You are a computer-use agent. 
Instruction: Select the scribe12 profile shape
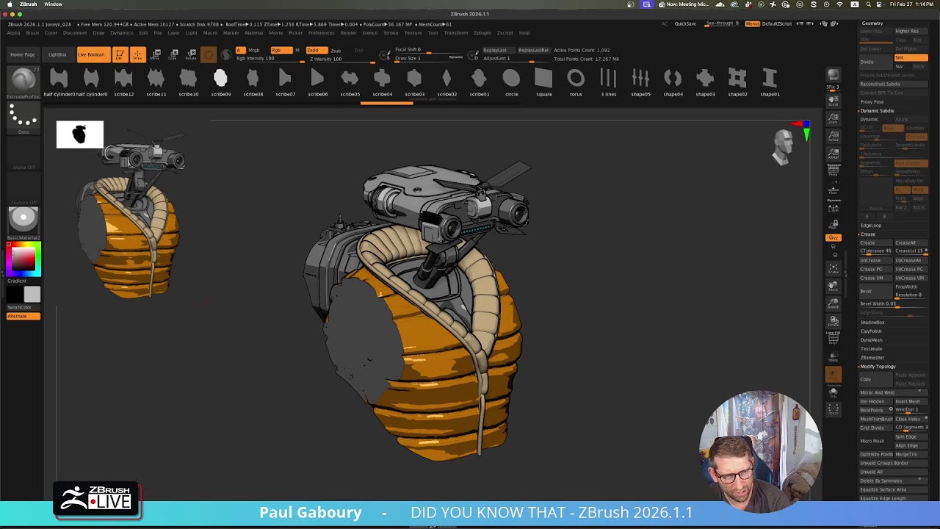coord(123,82)
